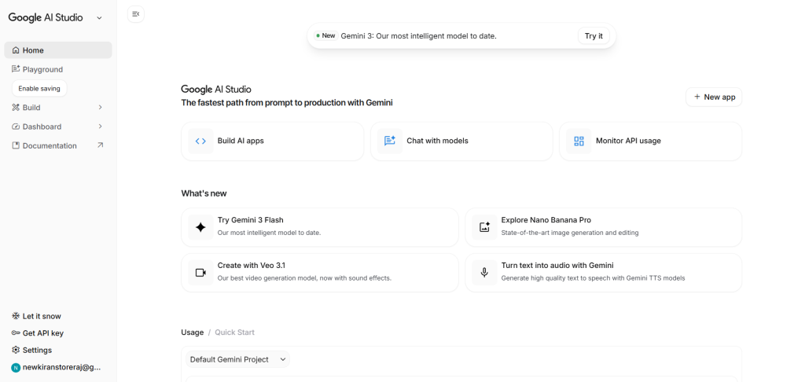Open the account profile at sidebar bottom

click(57, 367)
